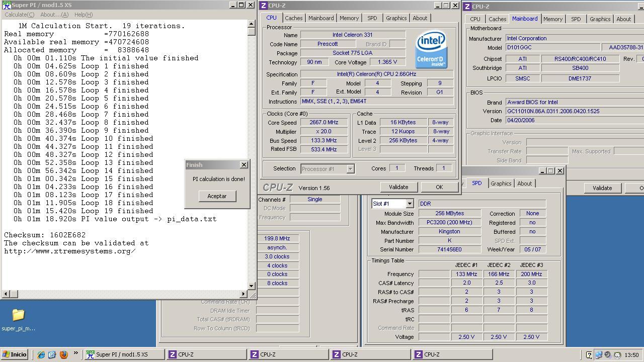
Task: Launch Firefox from the quick launch bar
Action: click(x=64, y=354)
